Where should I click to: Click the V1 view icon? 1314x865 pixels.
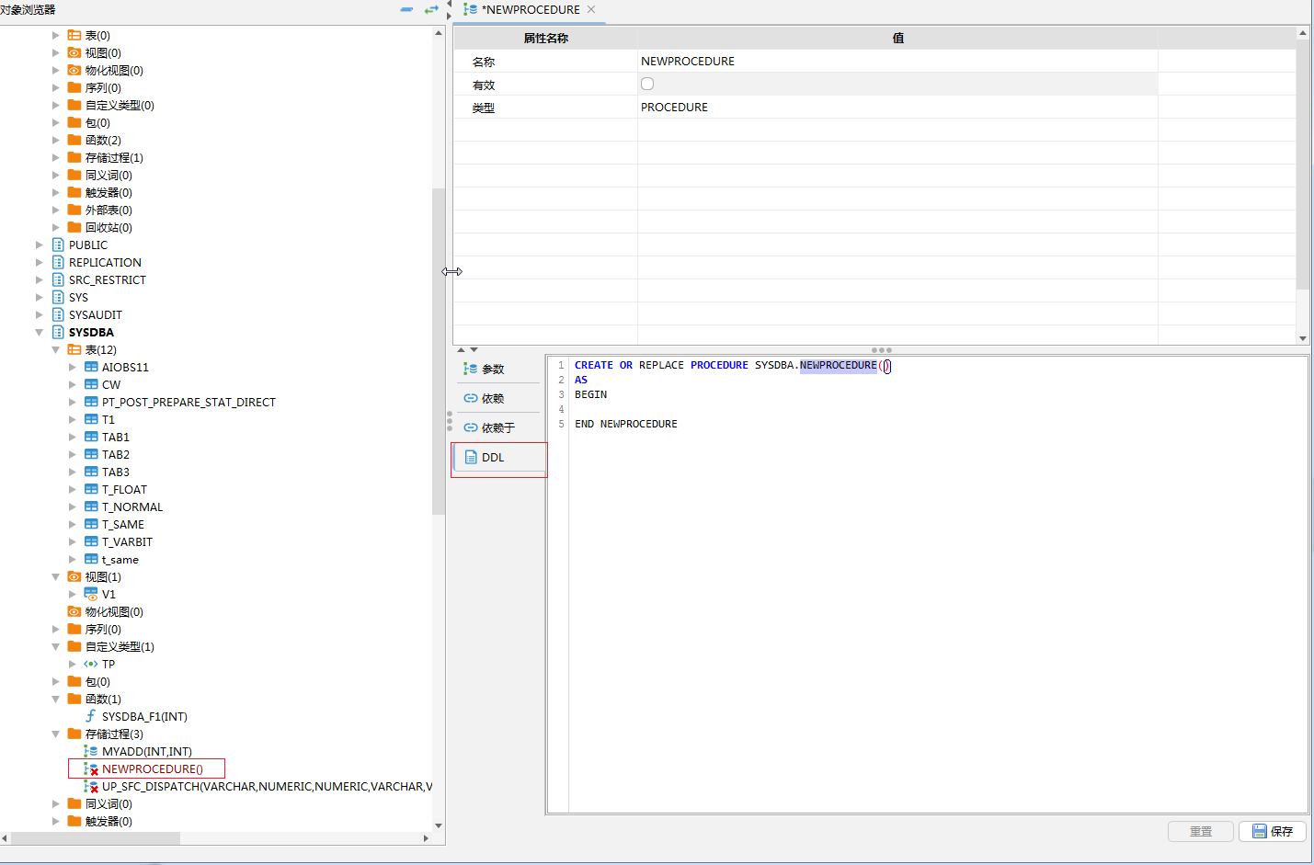coord(91,594)
